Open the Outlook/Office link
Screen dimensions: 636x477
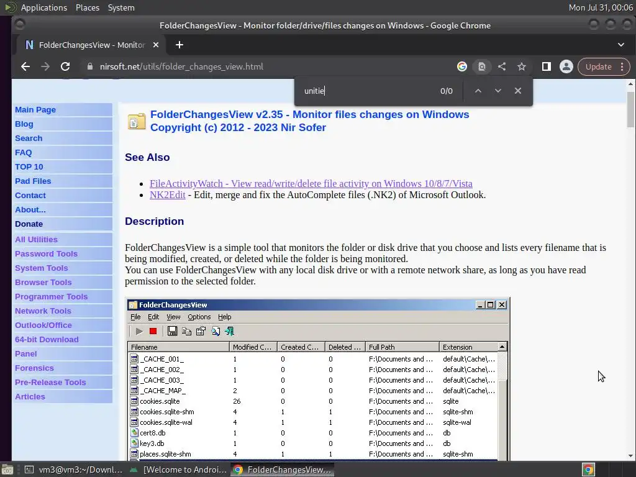(43, 325)
